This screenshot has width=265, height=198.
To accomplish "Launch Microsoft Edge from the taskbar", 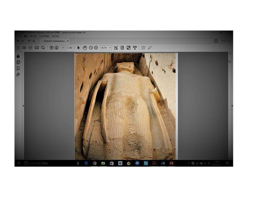I will 86,163.
